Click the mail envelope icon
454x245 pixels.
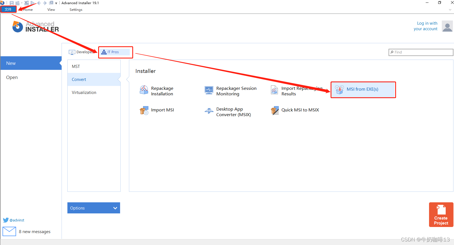point(9,231)
